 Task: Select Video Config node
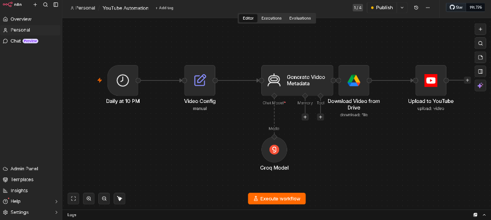(x=200, y=80)
